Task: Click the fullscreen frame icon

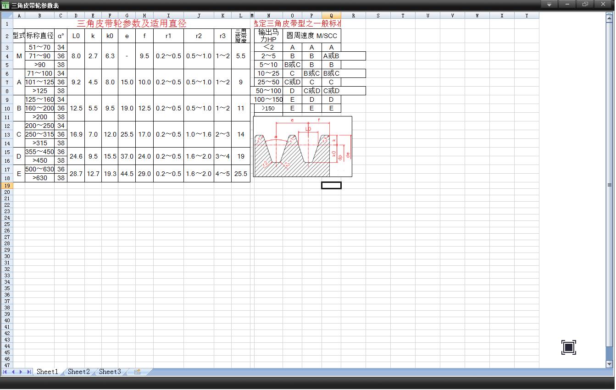Action: 569,347
